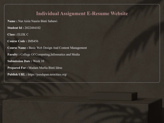Click Basic Web Design And Content Management
The height and width of the screenshot is (123, 164).
tap(58, 48)
